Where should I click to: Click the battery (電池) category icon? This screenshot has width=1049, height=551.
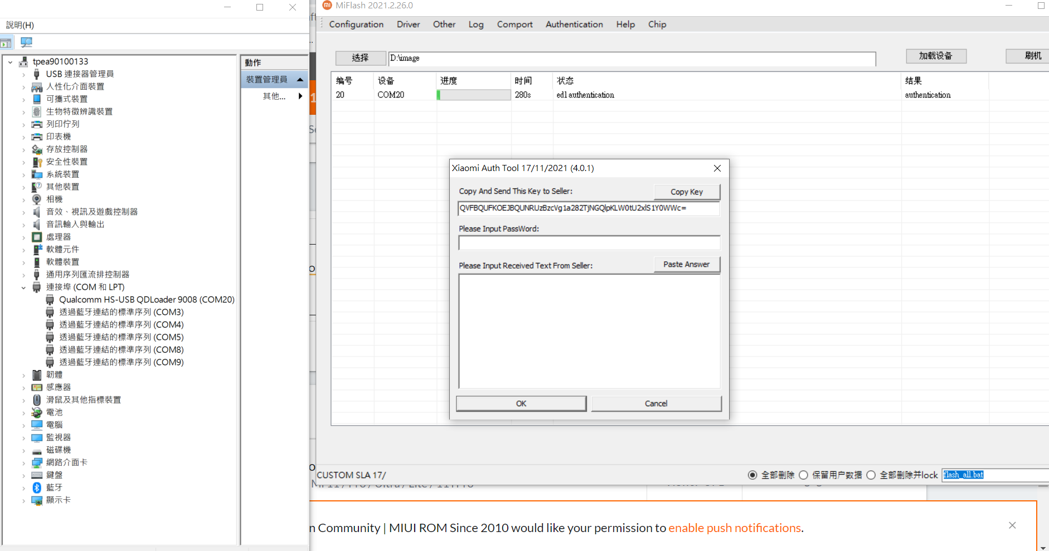point(37,412)
